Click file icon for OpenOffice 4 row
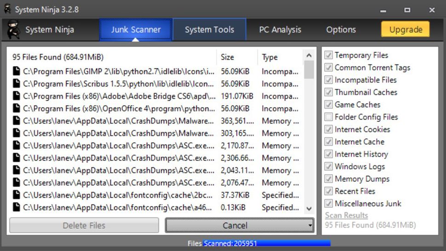This screenshot has width=446, height=251. [x=17, y=108]
